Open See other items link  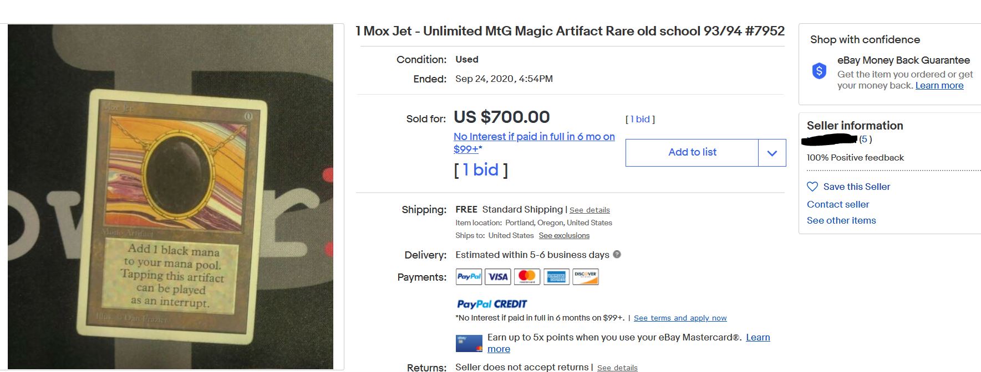[x=841, y=220]
